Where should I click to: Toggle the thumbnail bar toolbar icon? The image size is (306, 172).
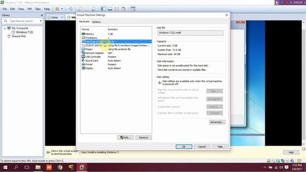tap(110, 9)
